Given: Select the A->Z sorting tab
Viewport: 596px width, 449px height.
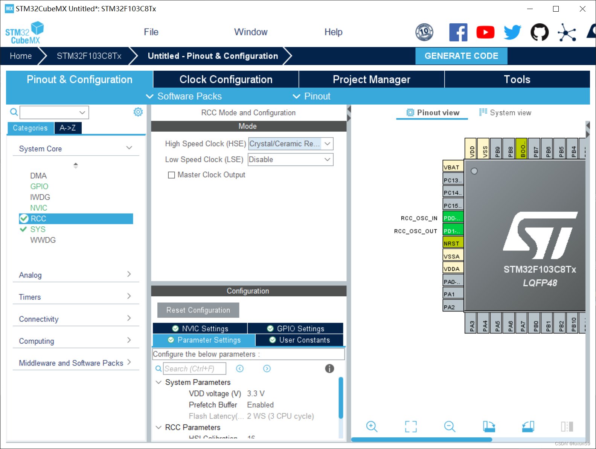Looking at the screenshot, I should (68, 128).
